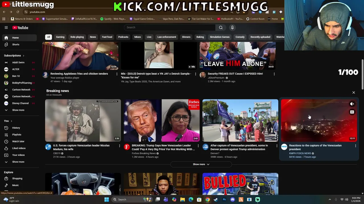This screenshot has height=204, width=364.
Task: Open the KMPH FOX26 NEWS channel link
Action: (x=300, y=153)
